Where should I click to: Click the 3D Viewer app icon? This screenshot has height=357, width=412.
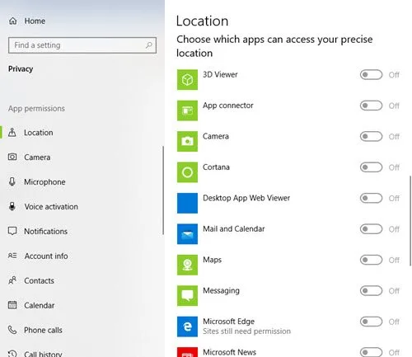(x=187, y=80)
